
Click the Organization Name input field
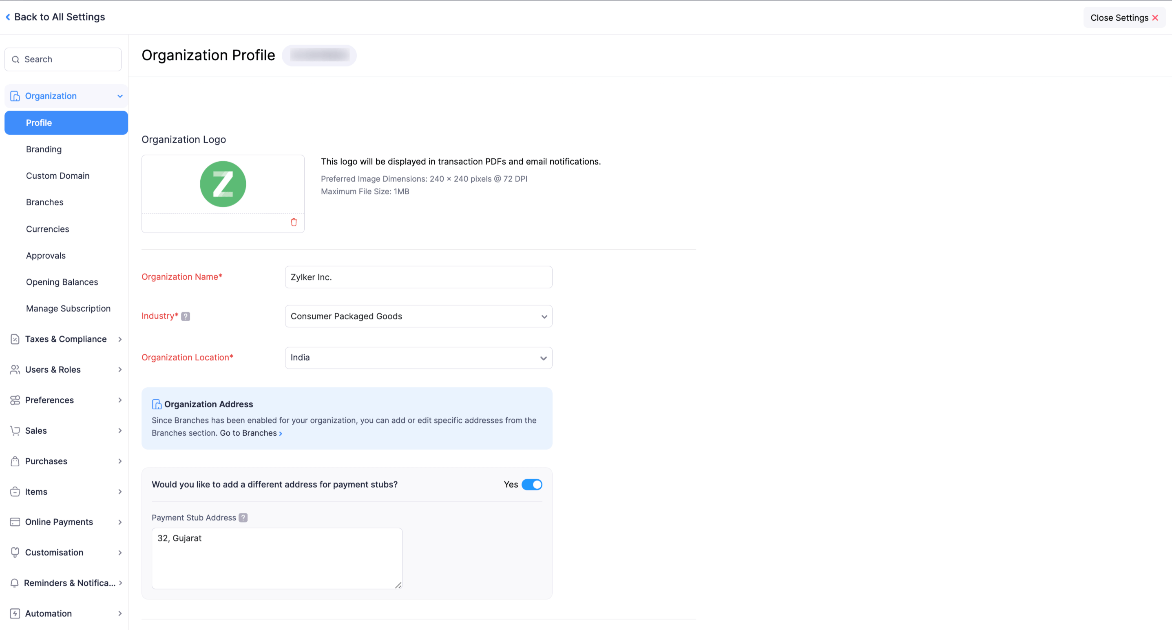click(418, 277)
